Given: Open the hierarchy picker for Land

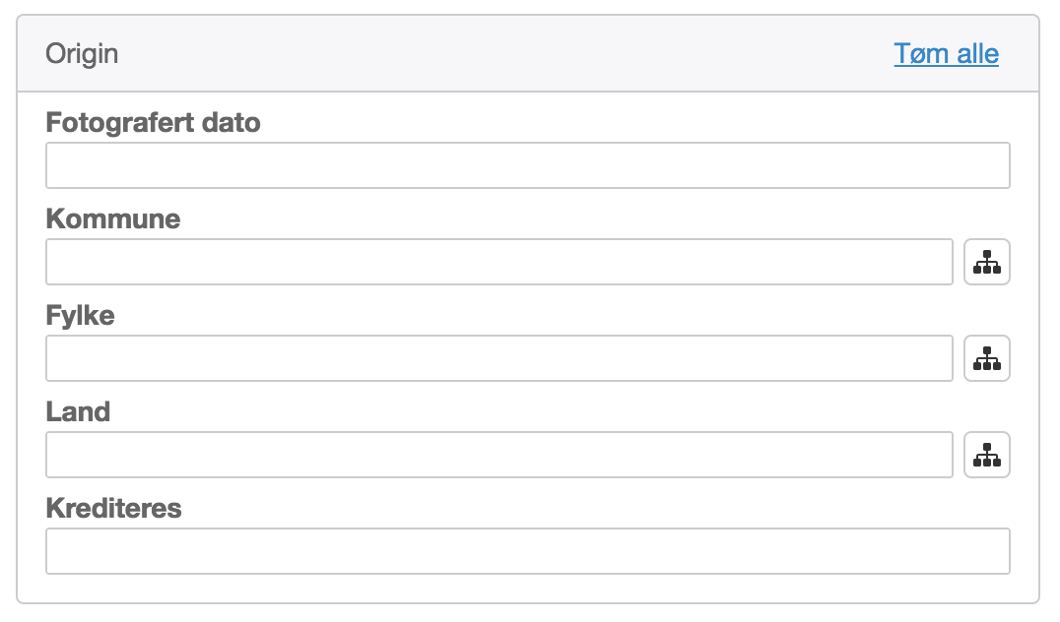Looking at the screenshot, I should [986, 455].
